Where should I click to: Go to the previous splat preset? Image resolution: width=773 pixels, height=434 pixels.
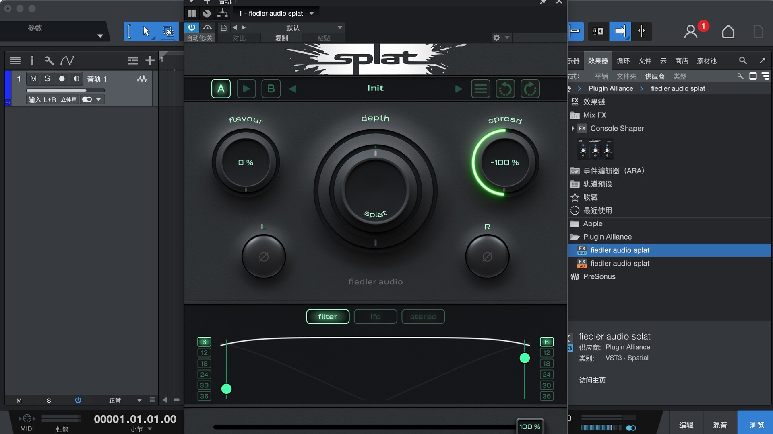pyautogui.click(x=293, y=88)
